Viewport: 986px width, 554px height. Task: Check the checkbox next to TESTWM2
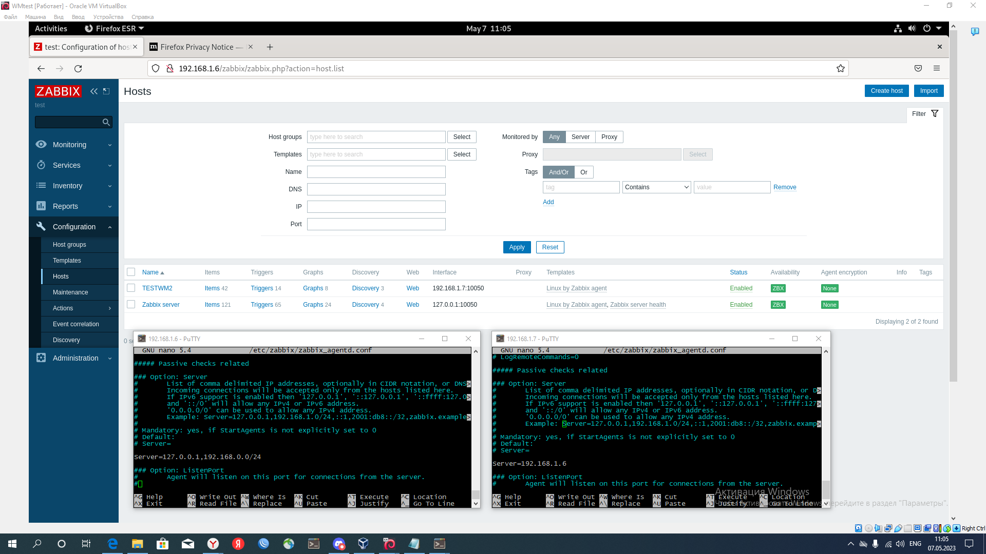(131, 287)
